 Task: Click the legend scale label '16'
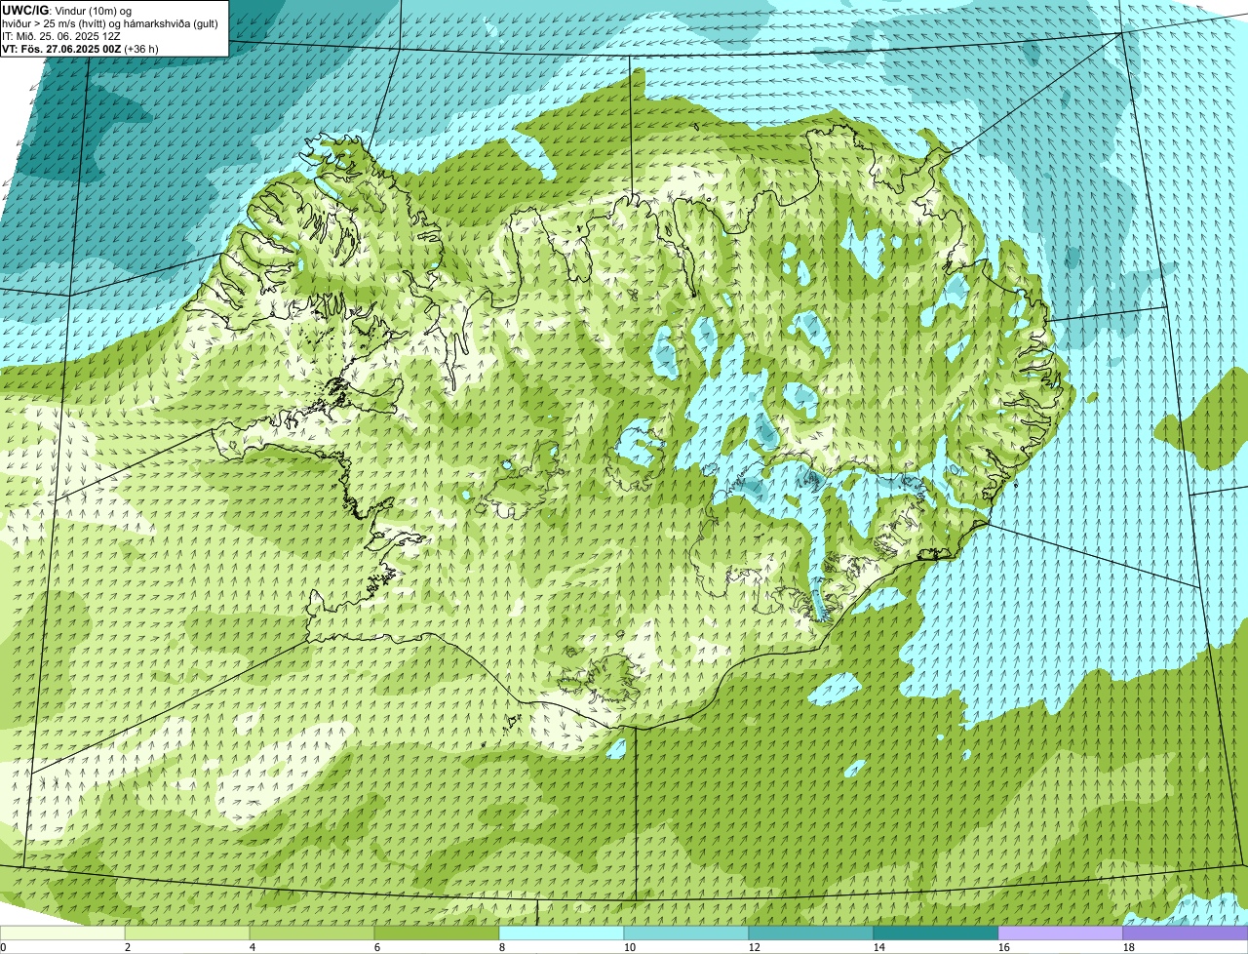tap(1004, 947)
